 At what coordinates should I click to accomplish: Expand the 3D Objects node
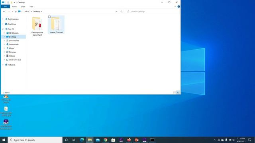(x=4, y=33)
